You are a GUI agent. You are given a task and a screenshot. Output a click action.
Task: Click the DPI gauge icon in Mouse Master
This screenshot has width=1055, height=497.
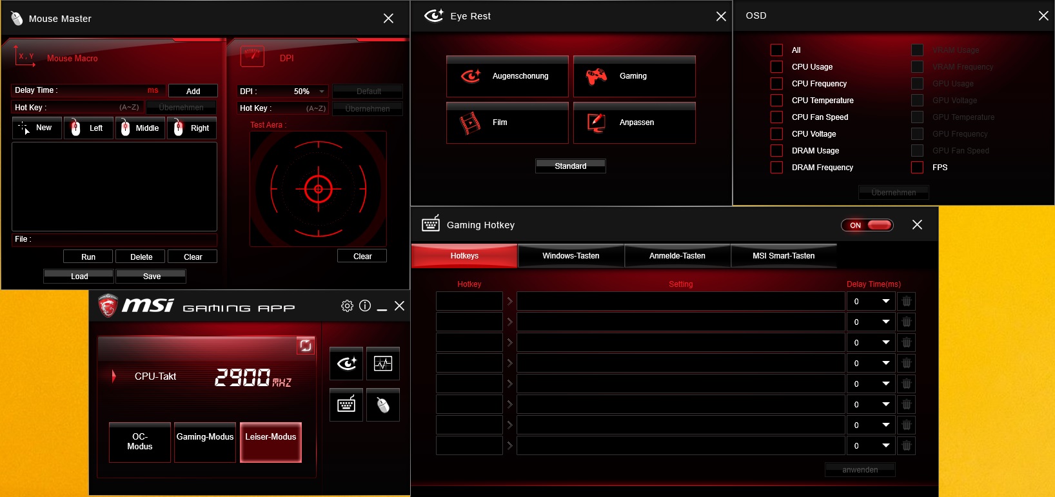click(x=252, y=56)
